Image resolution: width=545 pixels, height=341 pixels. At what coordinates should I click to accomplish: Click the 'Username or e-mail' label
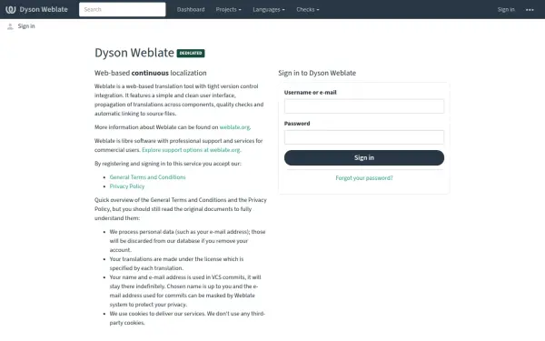coord(311,92)
